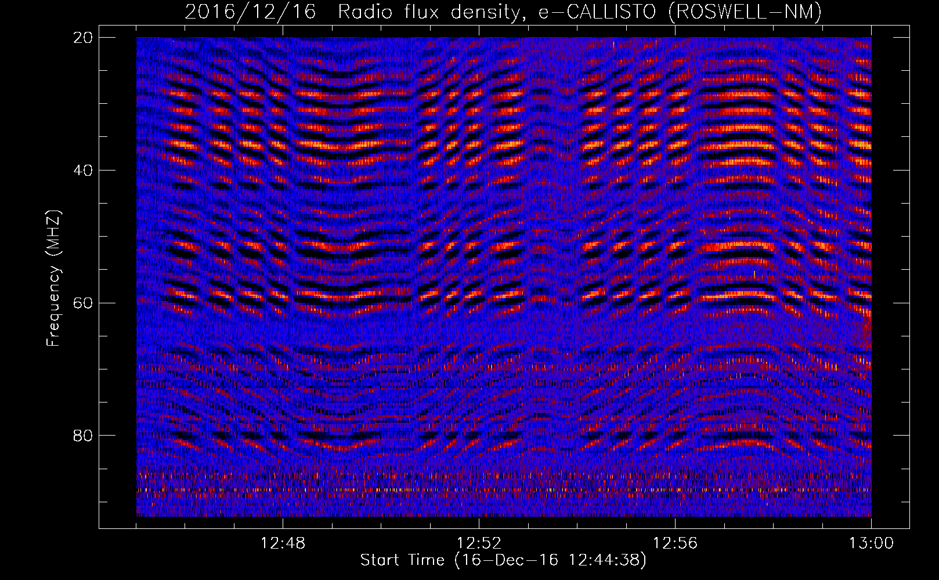Click the 40 frequency tick label
The width and height of the screenshot is (939, 580).
coord(84,170)
